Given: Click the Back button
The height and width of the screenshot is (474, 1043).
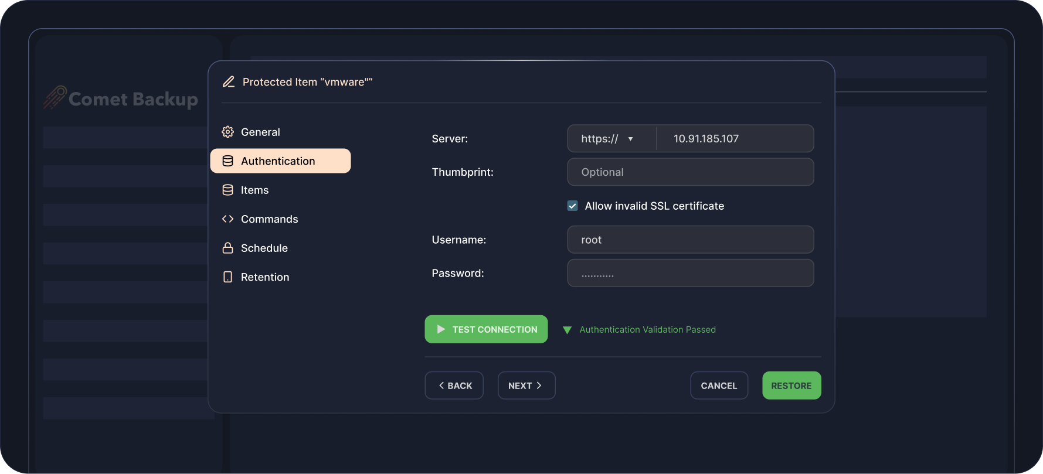Looking at the screenshot, I should coord(454,386).
